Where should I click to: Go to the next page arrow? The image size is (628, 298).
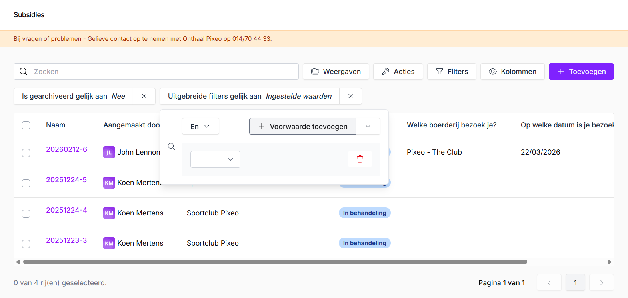pos(602,283)
